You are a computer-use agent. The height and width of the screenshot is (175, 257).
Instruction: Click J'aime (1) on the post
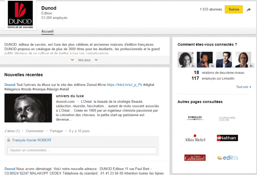[12, 131]
